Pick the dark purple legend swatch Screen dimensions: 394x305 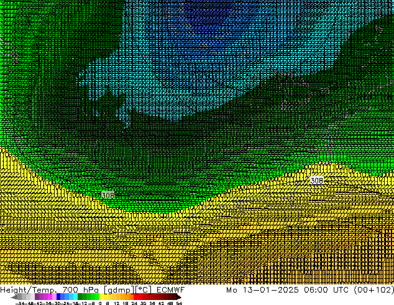37,297
